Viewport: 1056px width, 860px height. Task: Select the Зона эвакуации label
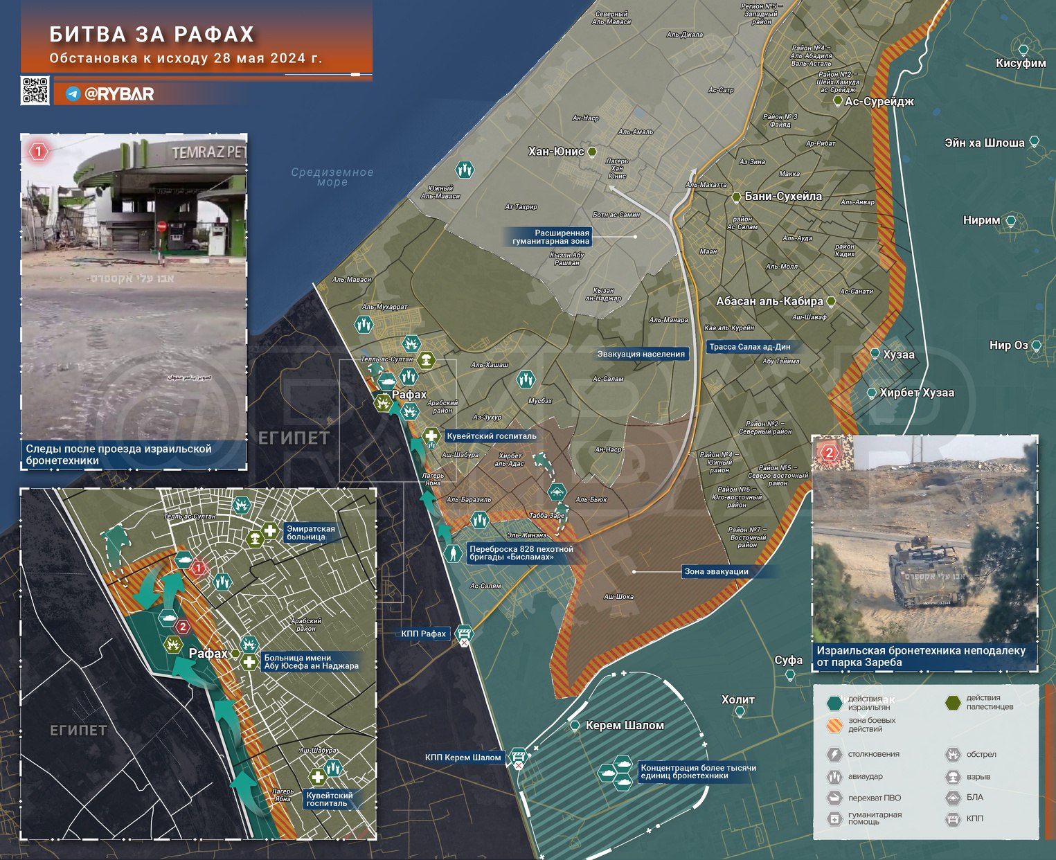pyautogui.click(x=716, y=571)
